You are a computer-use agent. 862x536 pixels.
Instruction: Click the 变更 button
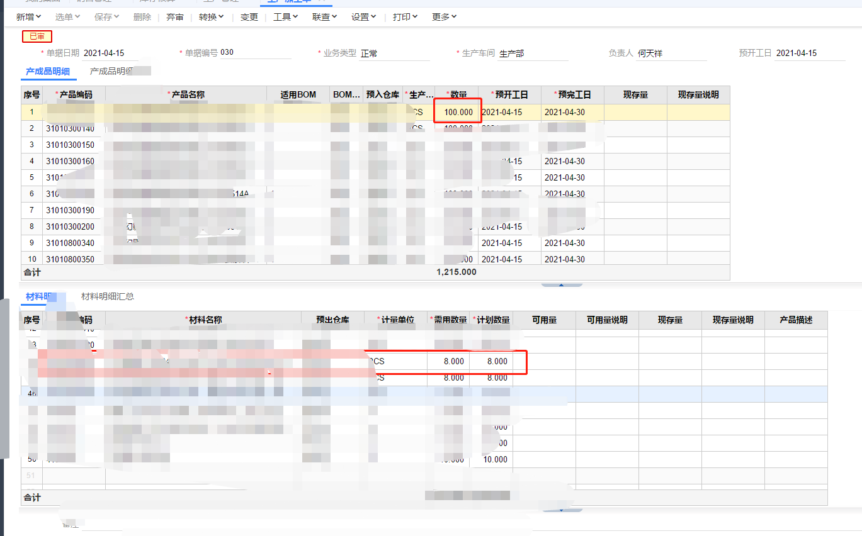click(x=249, y=17)
